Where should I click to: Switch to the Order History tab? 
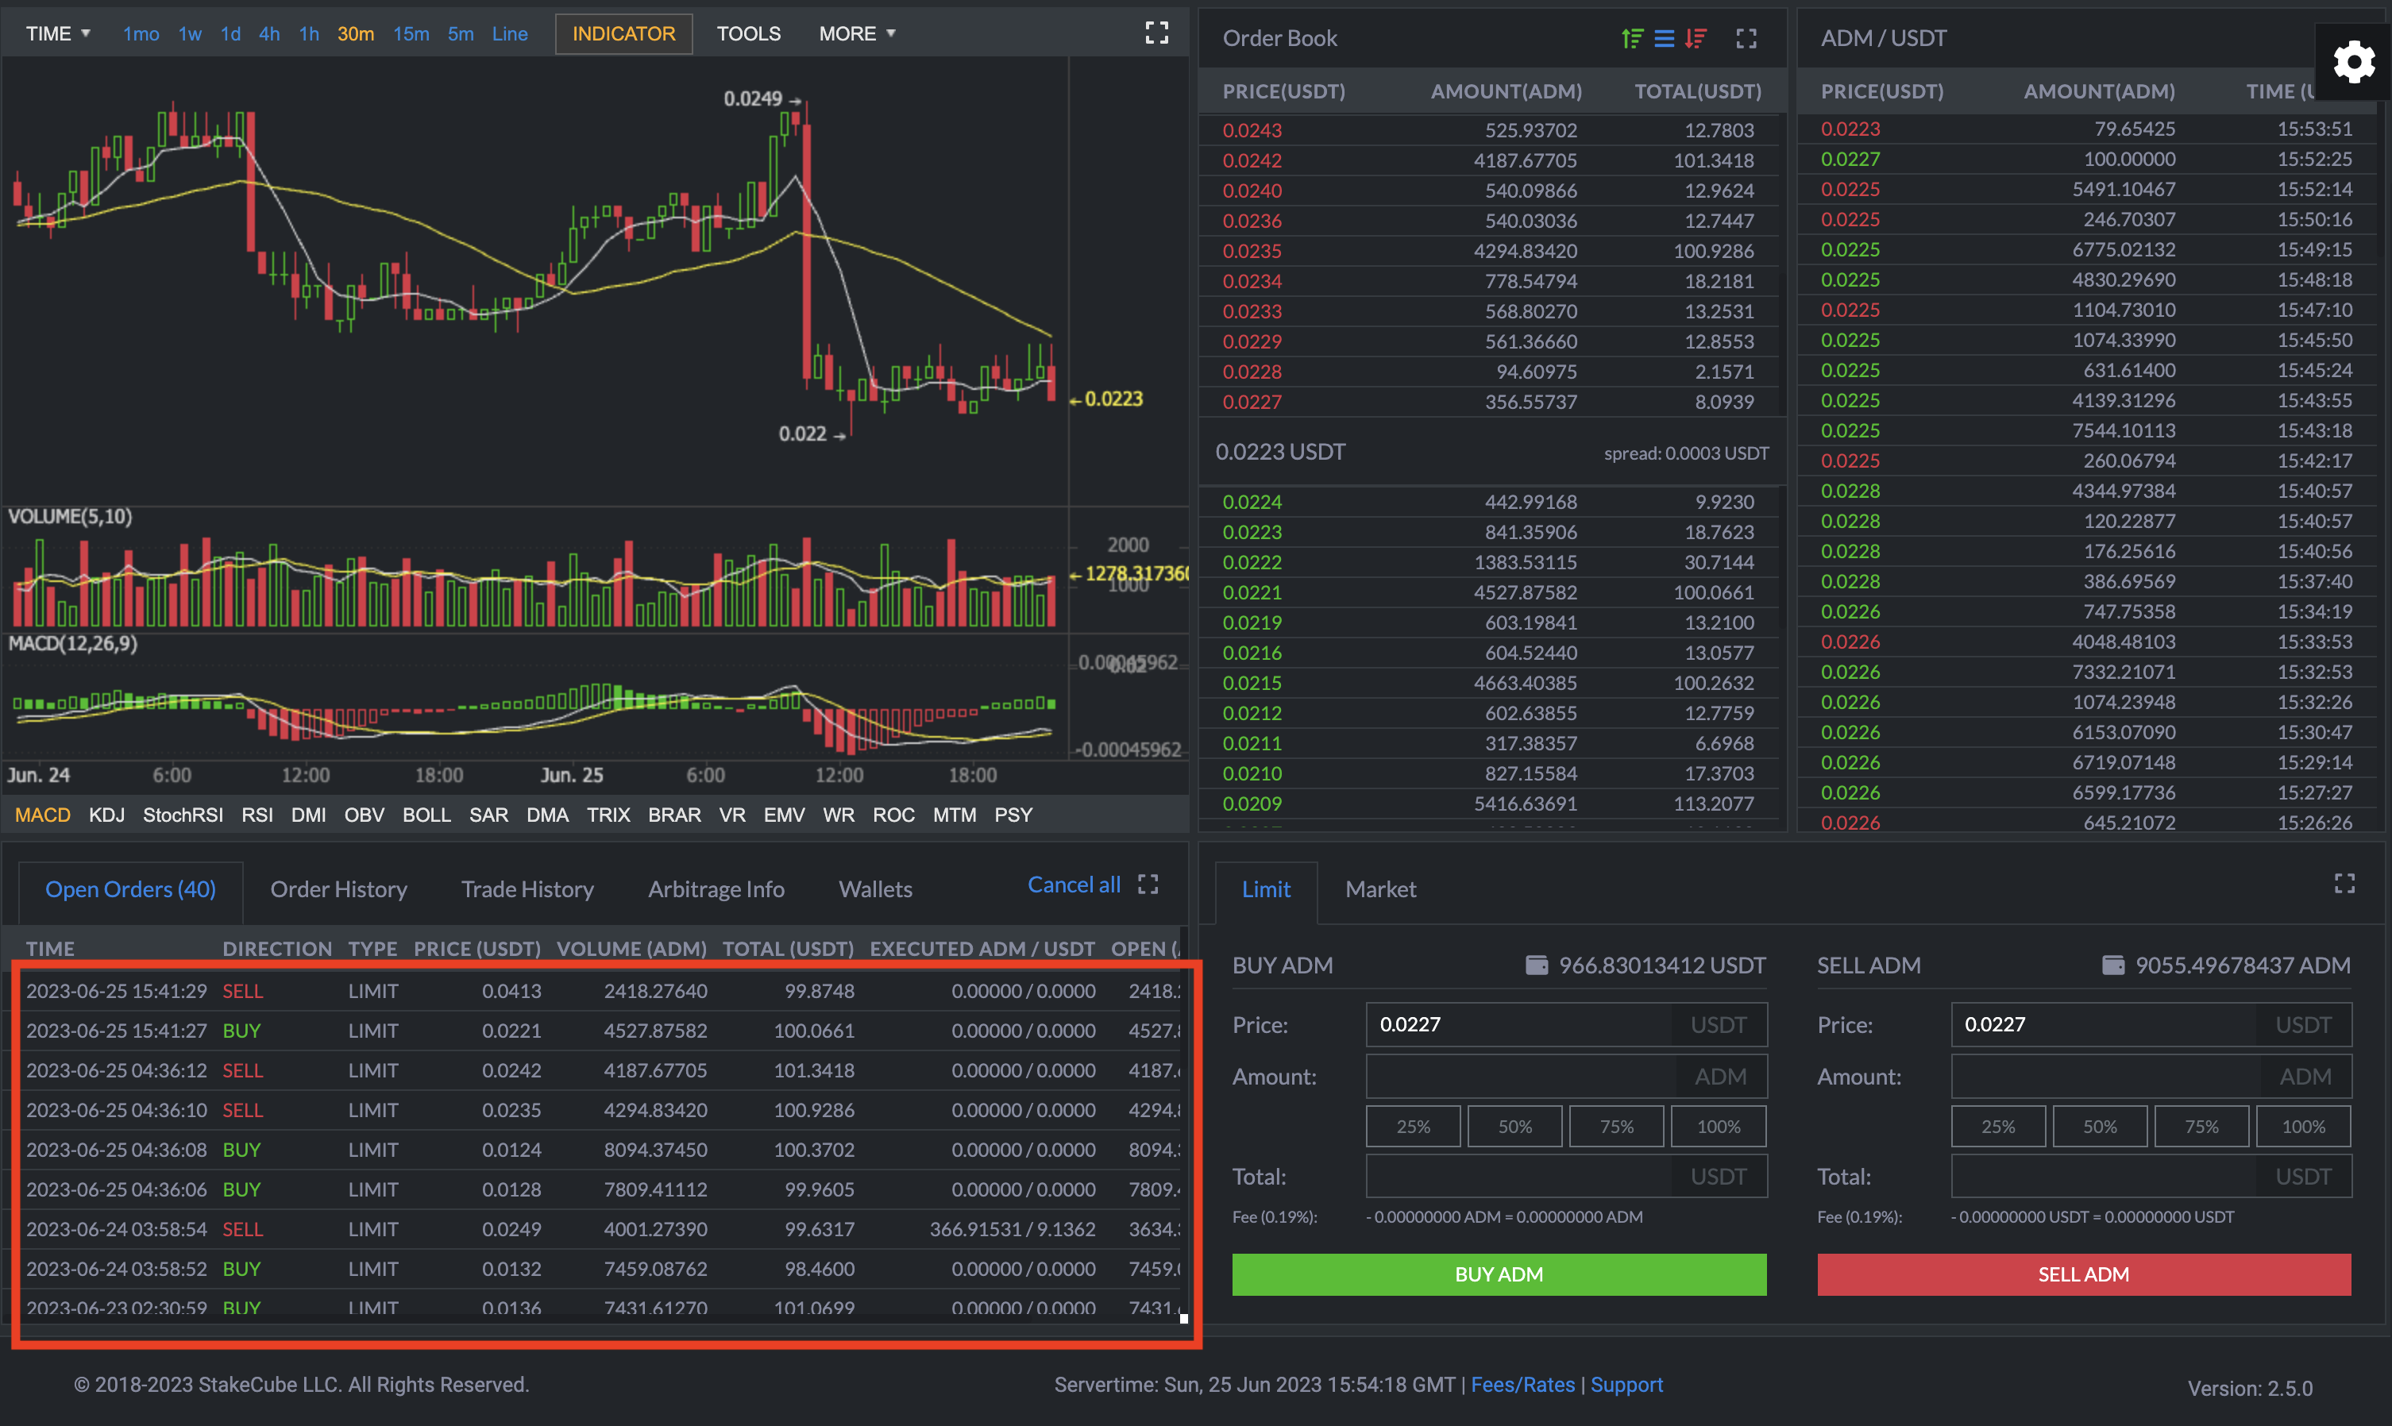tap(338, 888)
